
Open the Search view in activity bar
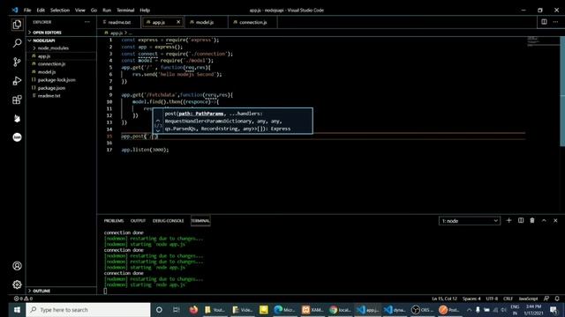[17, 43]
